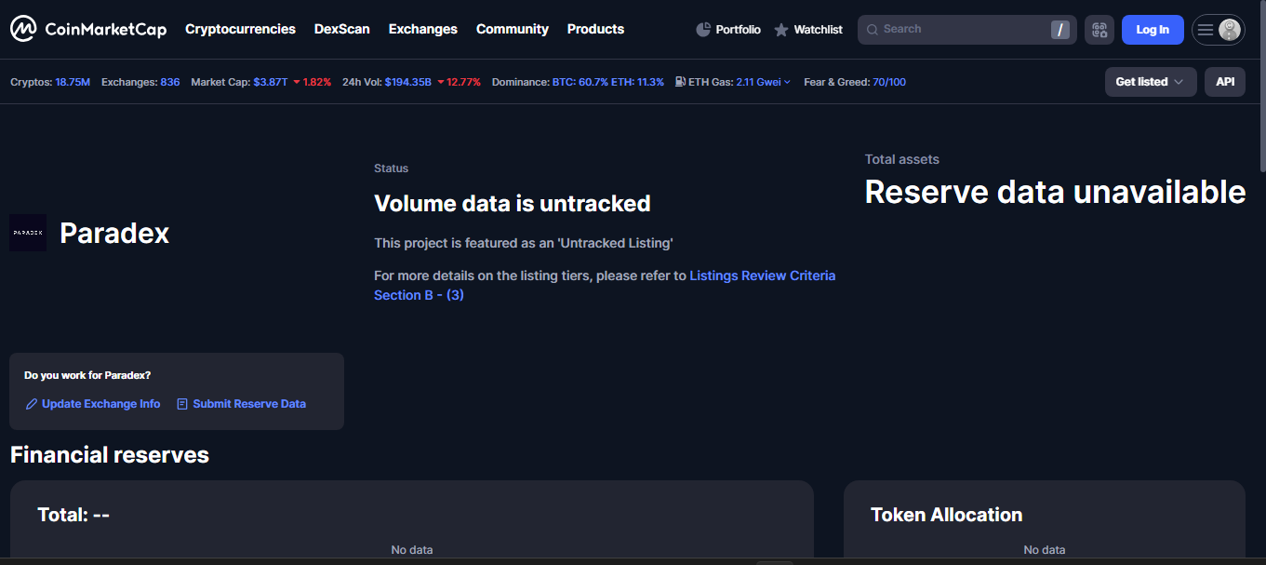Image resolution: width=1266 pixels, height=565 pixels.
Task: Click the Exchanges 836 value
Action: click(170, 82)
